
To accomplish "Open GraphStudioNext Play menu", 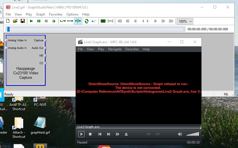I will pyautogui.click(x=29, y=14).
